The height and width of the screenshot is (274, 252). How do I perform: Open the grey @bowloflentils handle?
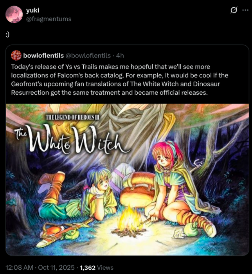click(88, 56)
